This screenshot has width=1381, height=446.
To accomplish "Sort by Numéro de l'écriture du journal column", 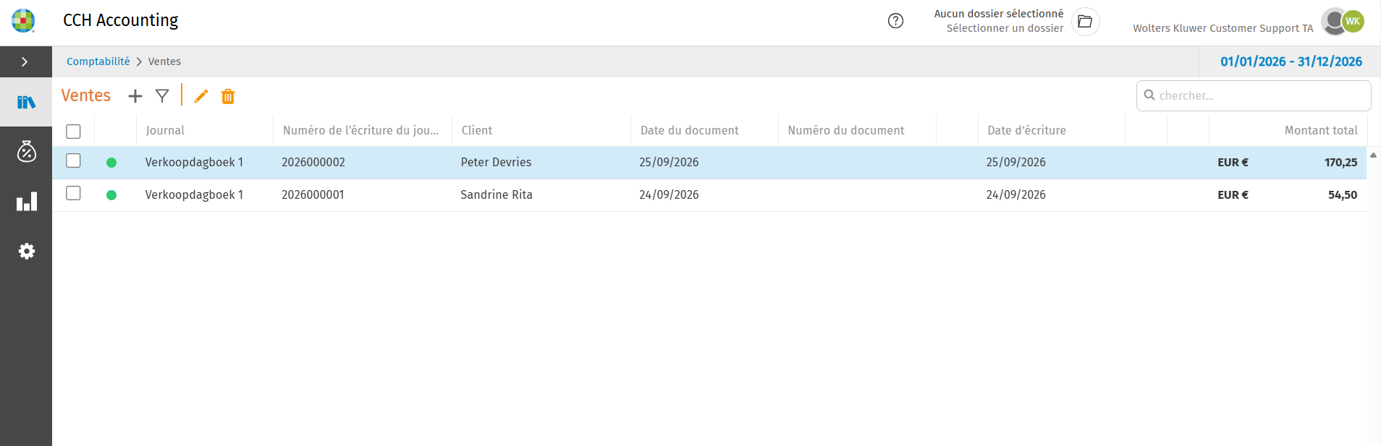I will tap(360, 130).
